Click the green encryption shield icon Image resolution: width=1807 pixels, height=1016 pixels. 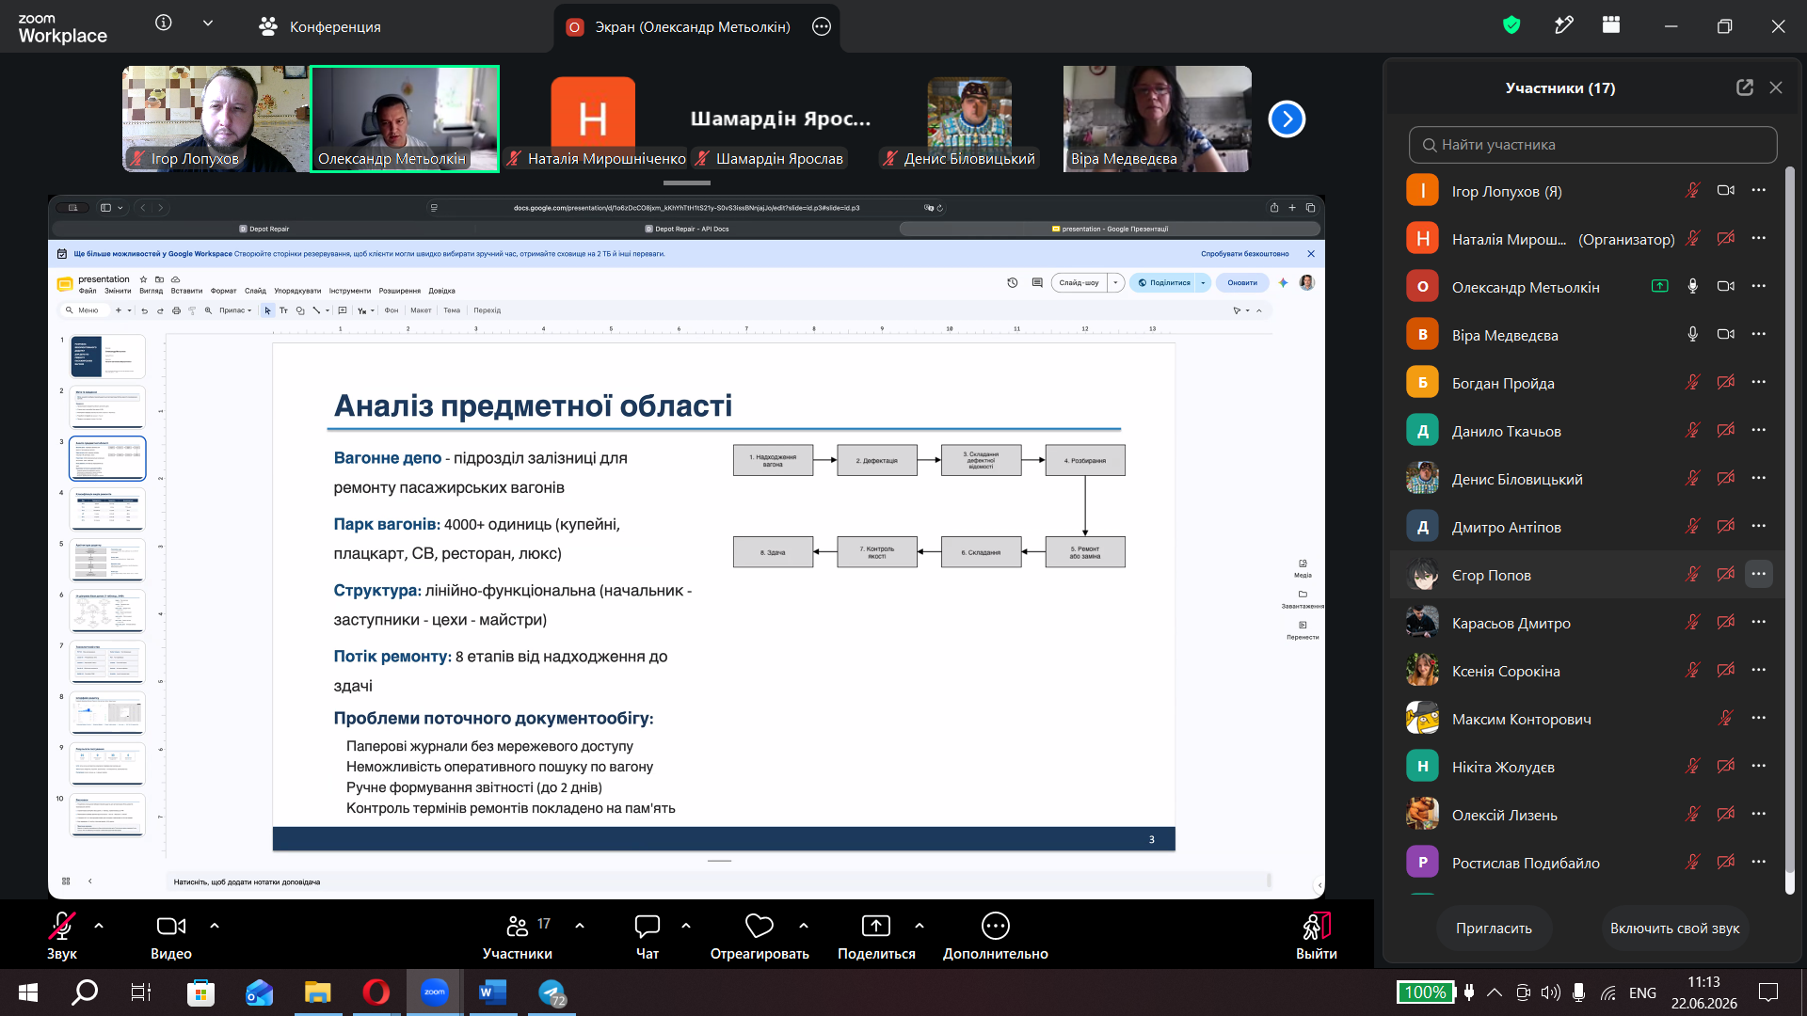click(x=1511, y=25)
